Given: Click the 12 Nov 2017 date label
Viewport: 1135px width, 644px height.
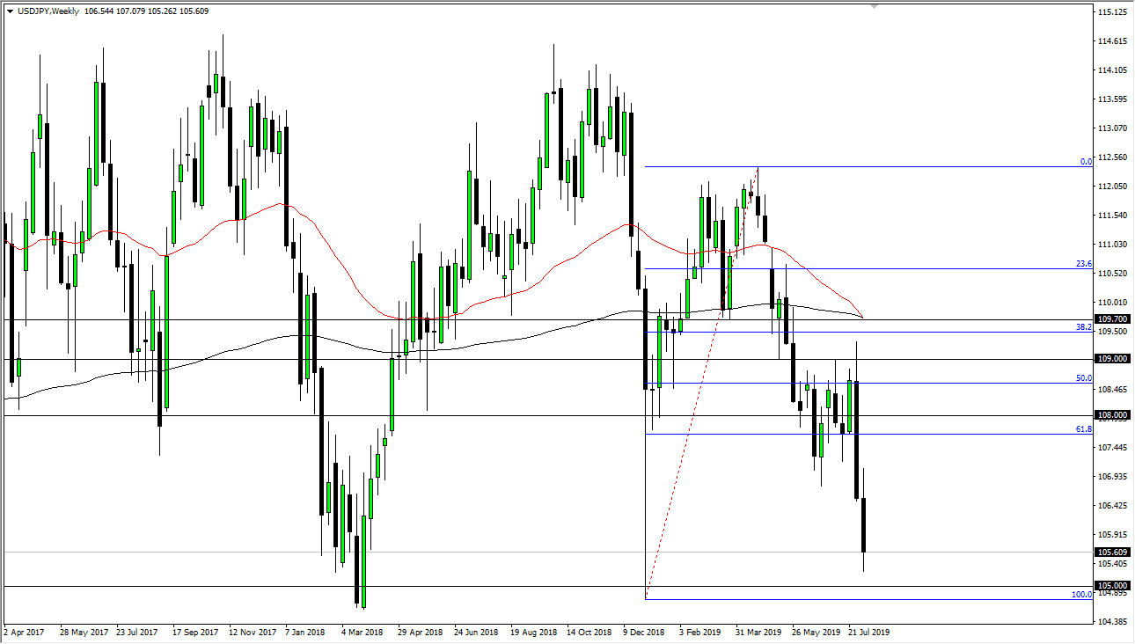Looking at the screenshot, I should pyautogui.click(x=252, y=632).
